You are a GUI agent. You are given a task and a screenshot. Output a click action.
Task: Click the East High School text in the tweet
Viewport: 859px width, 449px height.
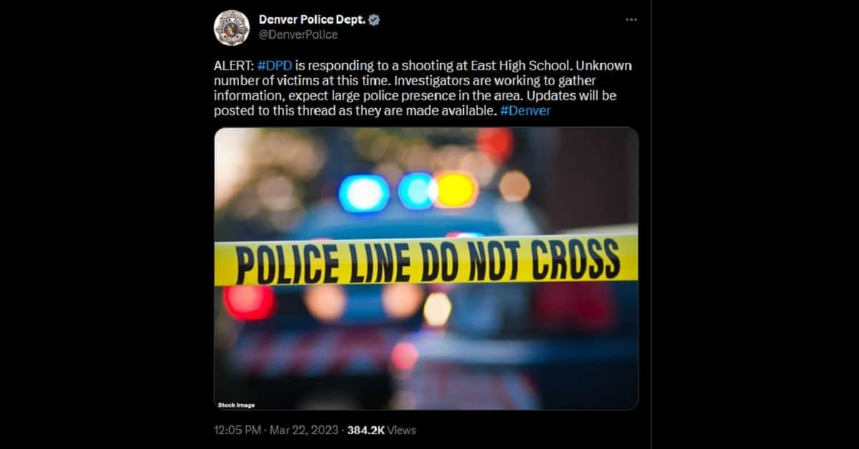[525, 66]
